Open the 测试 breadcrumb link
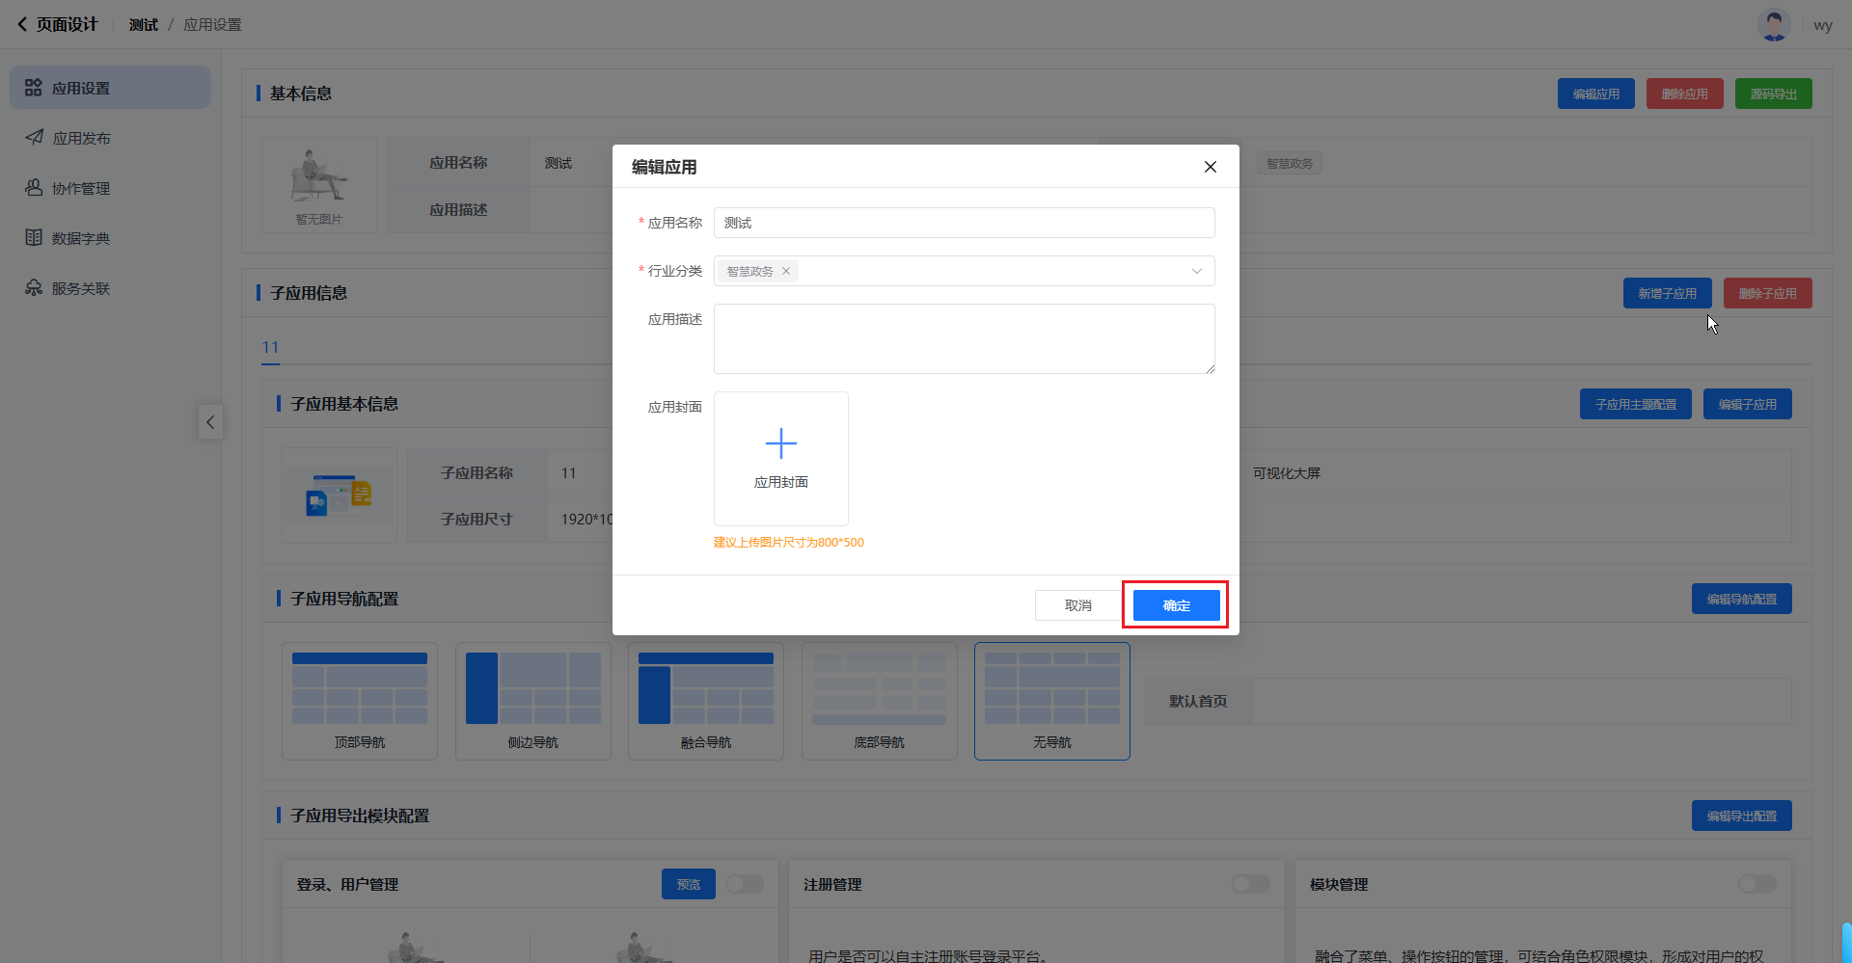 point(144,25)
